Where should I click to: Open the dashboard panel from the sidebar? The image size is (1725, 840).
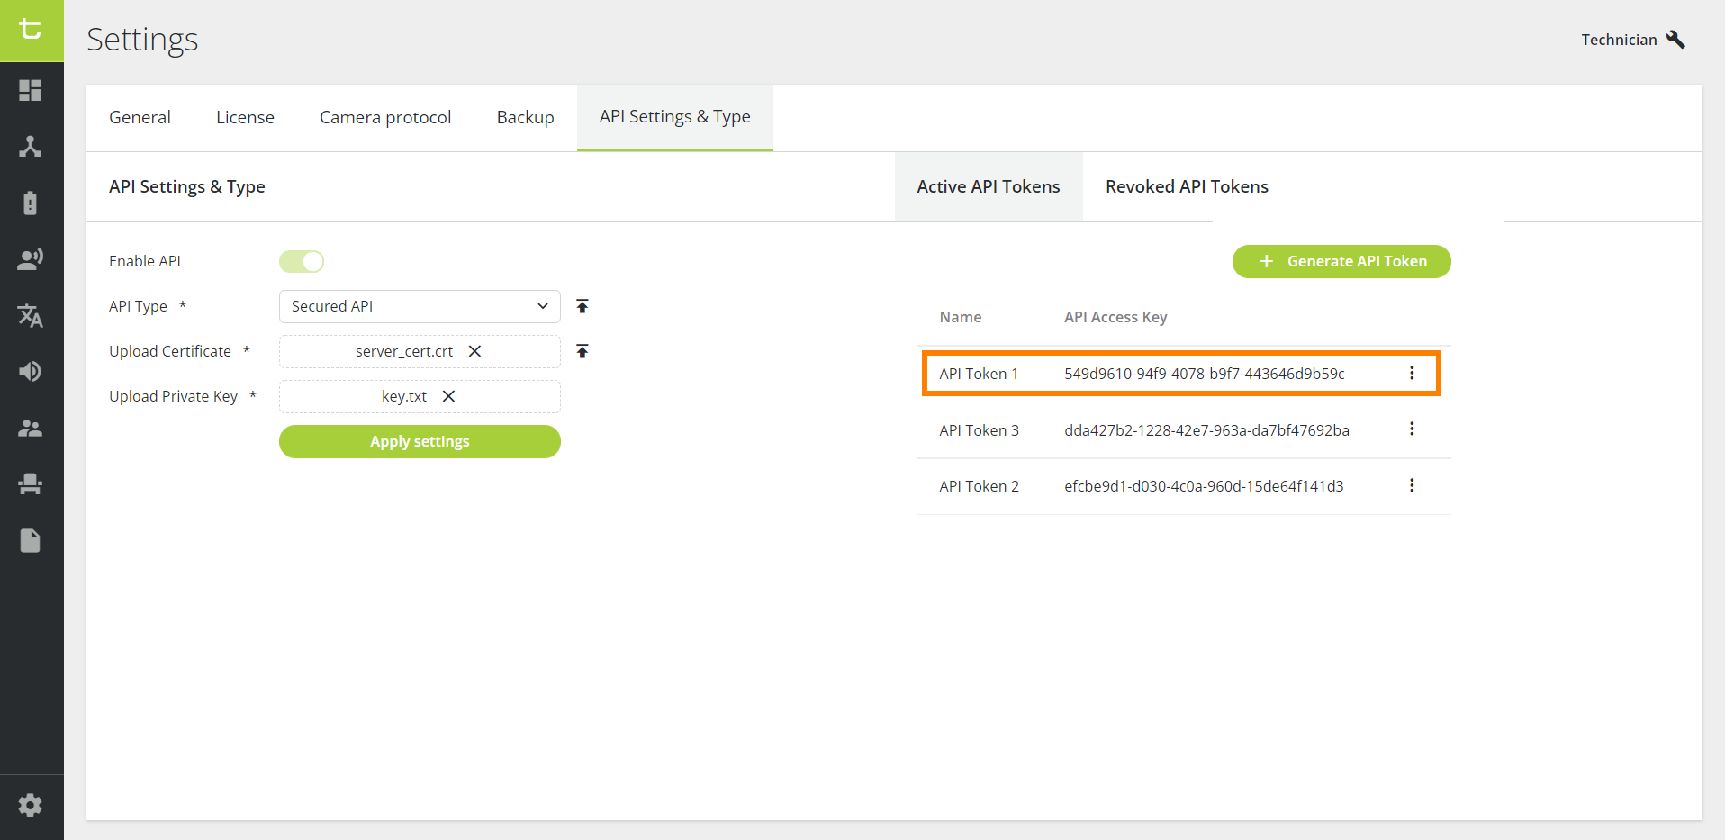pos(31,91)
